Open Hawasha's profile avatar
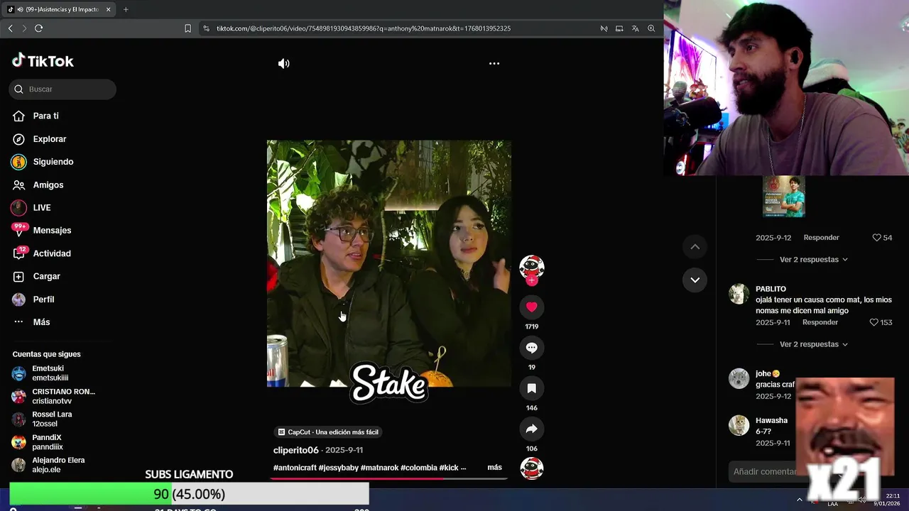 click(739, 425)
